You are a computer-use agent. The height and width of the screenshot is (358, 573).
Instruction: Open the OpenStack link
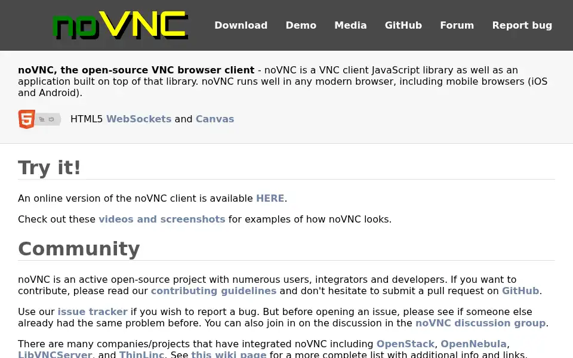coord(405,344)
